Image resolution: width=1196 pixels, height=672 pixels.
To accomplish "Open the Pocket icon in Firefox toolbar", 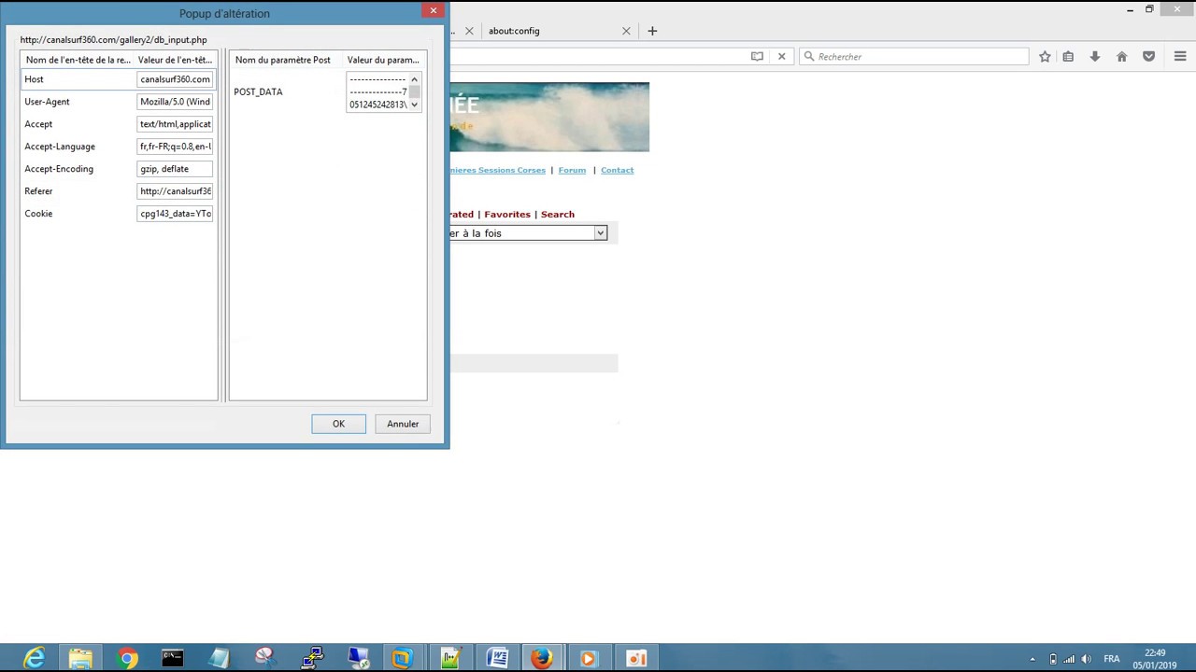I will click(1148, 56).
